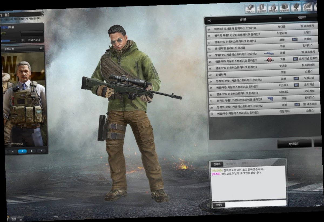Click the BOT badge in room 27
Screen dimensions: 324x222
pyautogui.click(x=295, y=40)
